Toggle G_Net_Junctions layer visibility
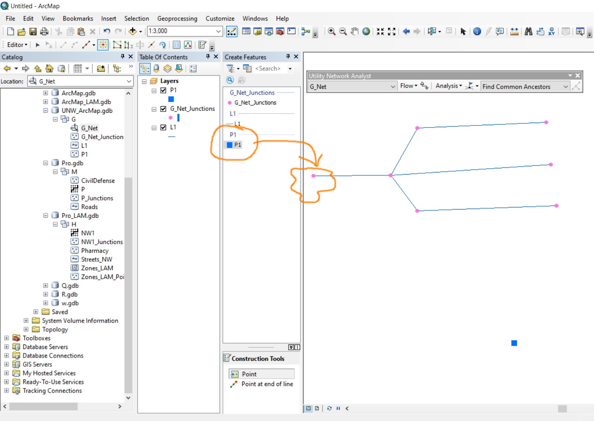Viewport: 594px width, 421px height. pyautogui.click(x=163, y=109)
